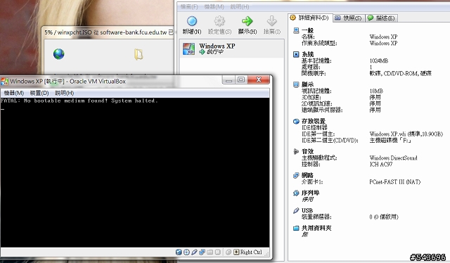The height and width of the screenshot is (263, 450).
Task: Click the VM window resize grip corner
Action: [266, 253]
